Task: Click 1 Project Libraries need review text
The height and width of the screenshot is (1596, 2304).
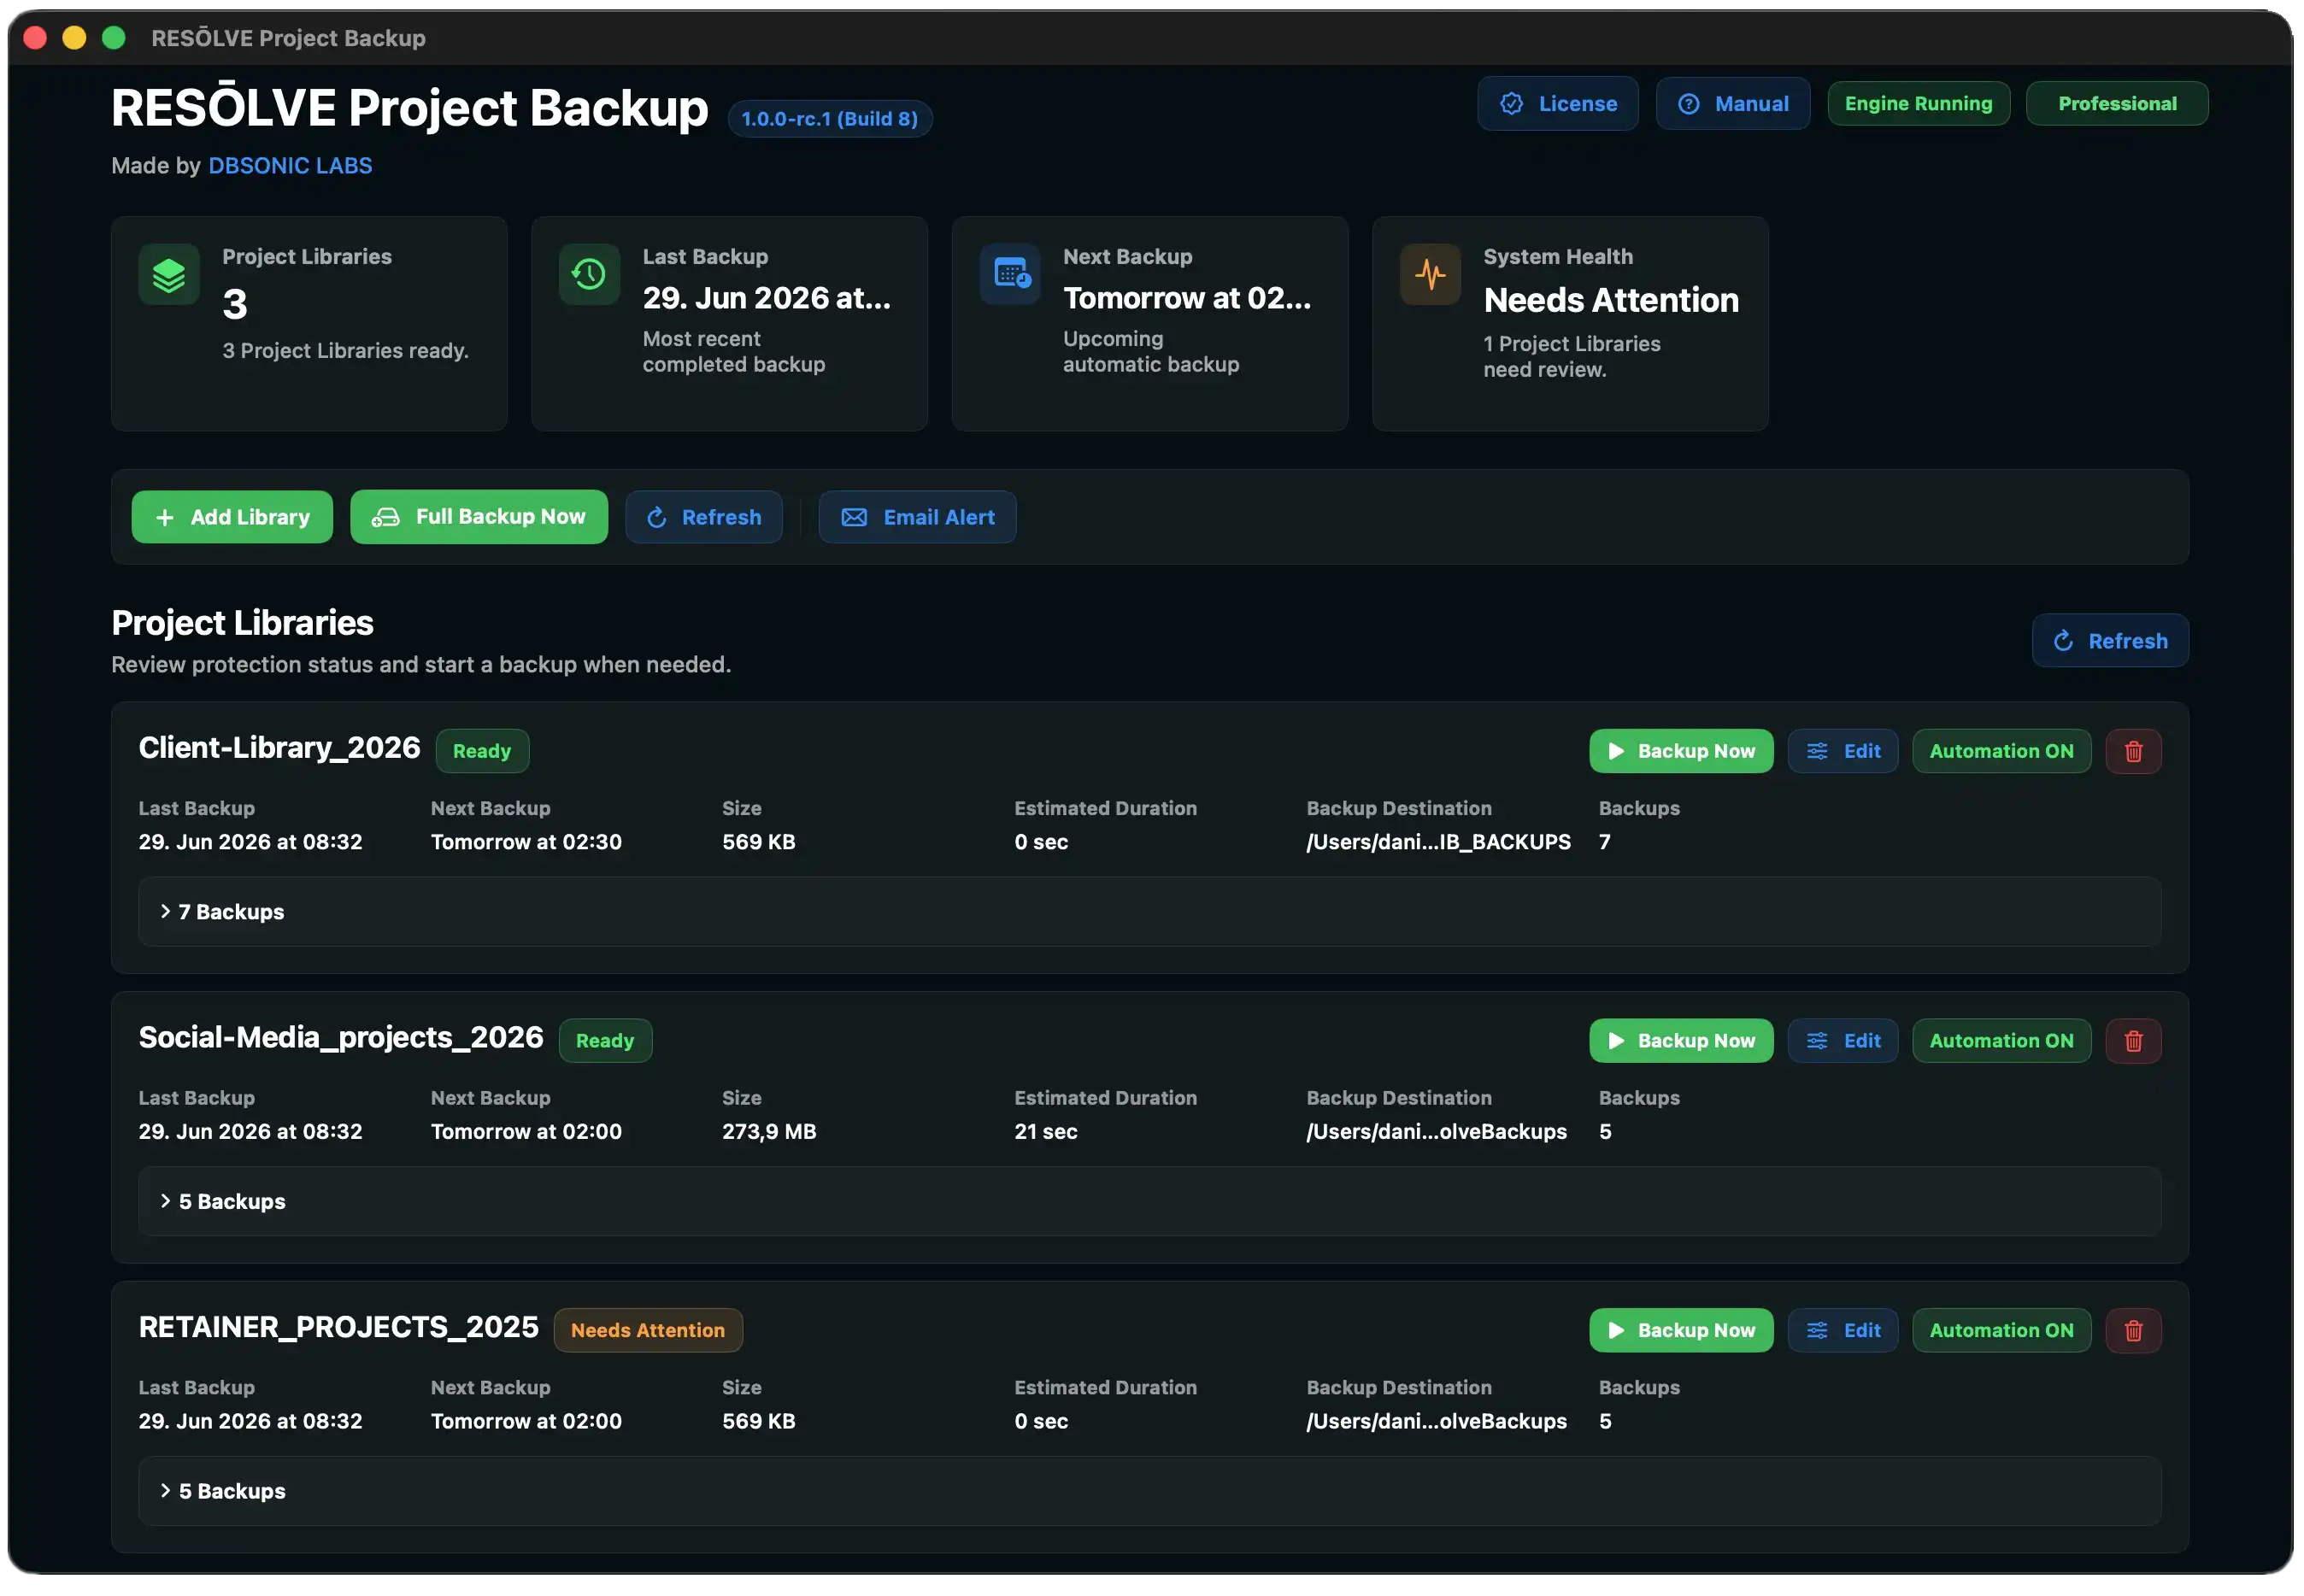Action: point(1571,357)
